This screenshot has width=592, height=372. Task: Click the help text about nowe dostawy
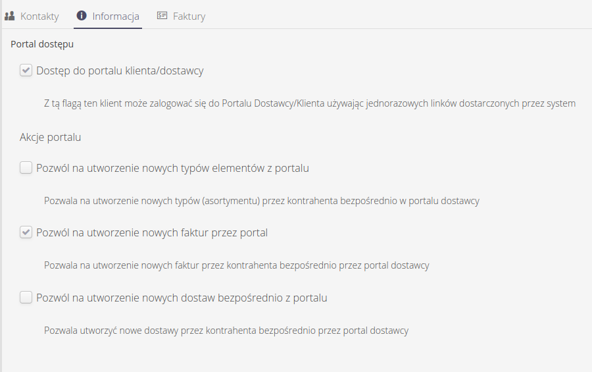click(226, 331)
